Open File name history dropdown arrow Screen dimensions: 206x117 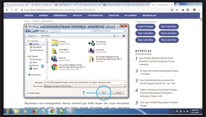125,83
